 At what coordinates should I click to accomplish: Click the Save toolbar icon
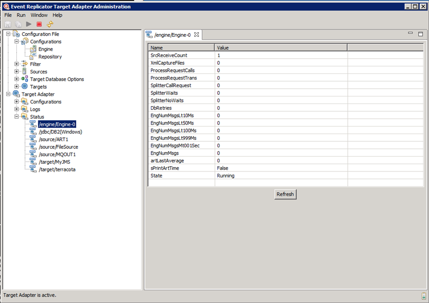8,24
